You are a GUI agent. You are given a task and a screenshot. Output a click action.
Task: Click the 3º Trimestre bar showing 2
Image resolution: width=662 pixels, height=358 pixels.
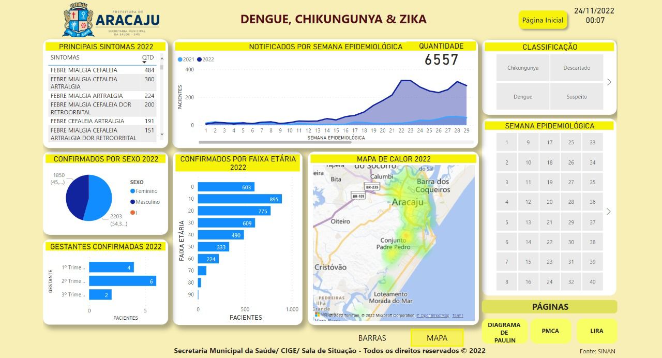pos(100,294)
